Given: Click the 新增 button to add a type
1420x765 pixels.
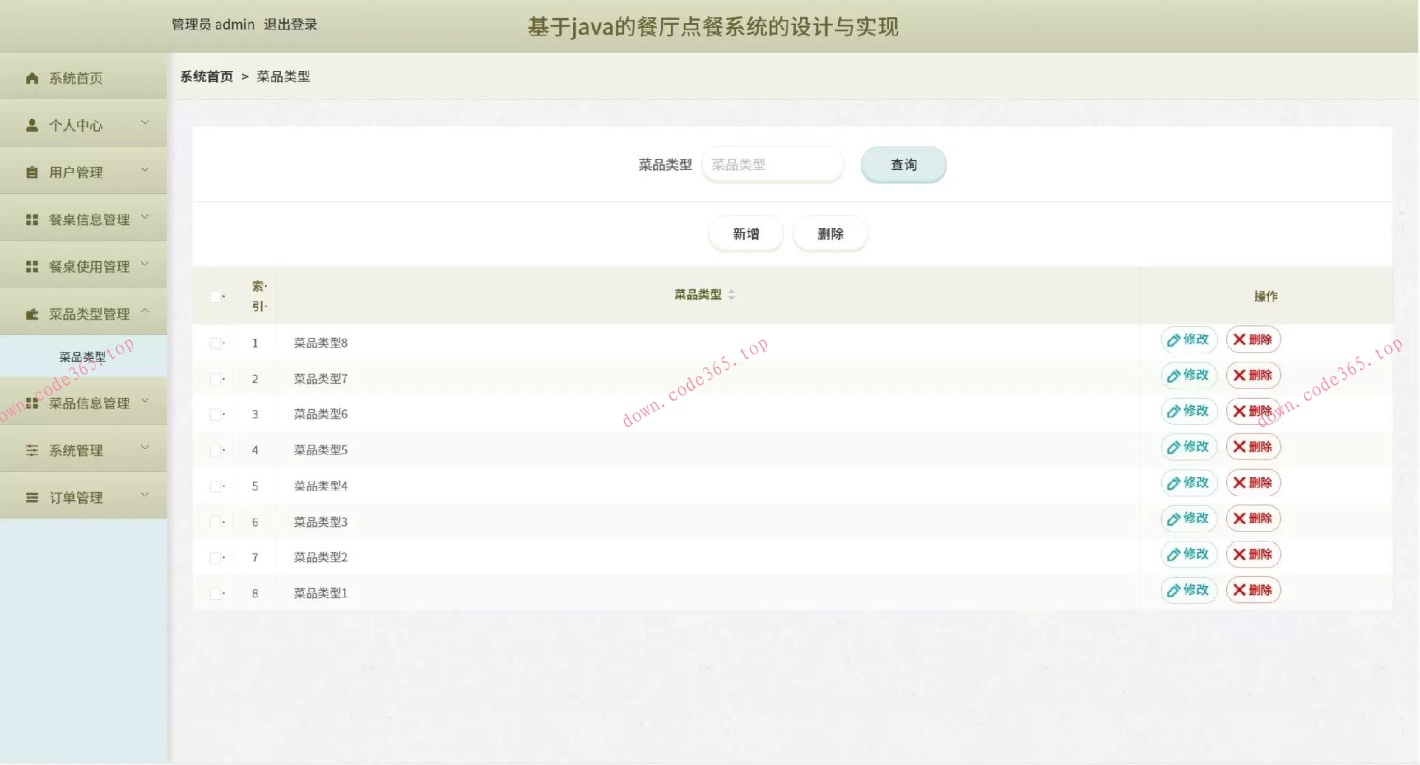Looking at the screenshot, I should [x=745, y=233].
